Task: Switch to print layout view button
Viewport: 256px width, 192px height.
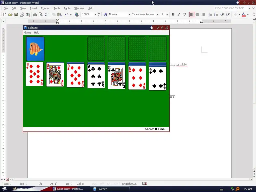Action: click(7, 179)
